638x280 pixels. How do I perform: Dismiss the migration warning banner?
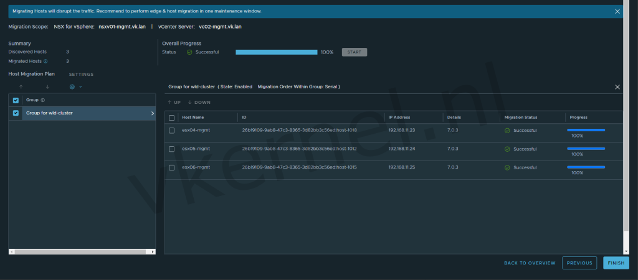(x=617, y=11)
